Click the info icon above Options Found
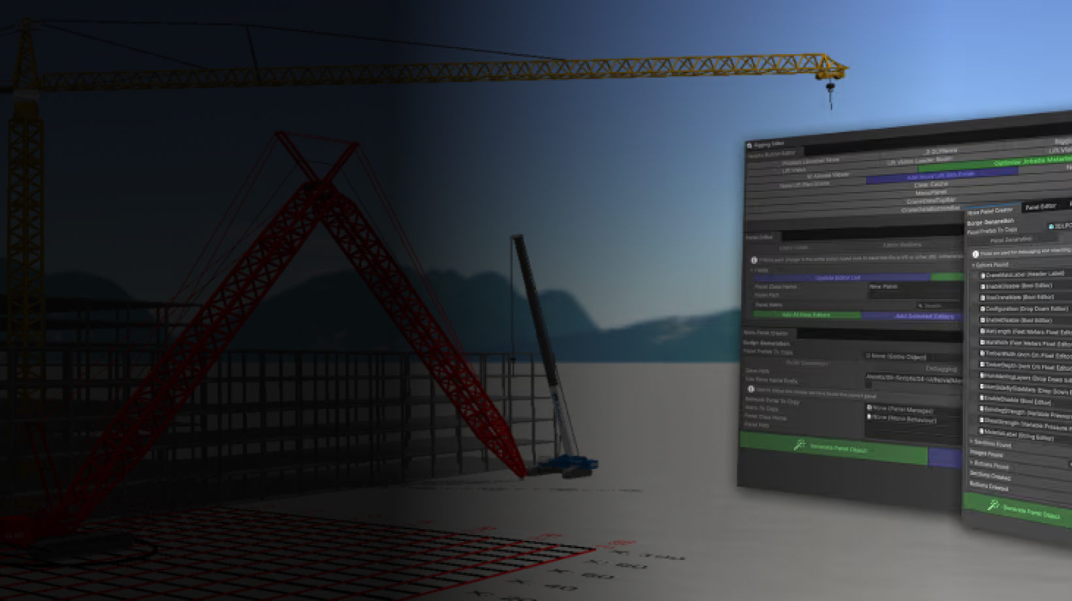Viewport: 1072px width, 601px height. click(975, 254)
